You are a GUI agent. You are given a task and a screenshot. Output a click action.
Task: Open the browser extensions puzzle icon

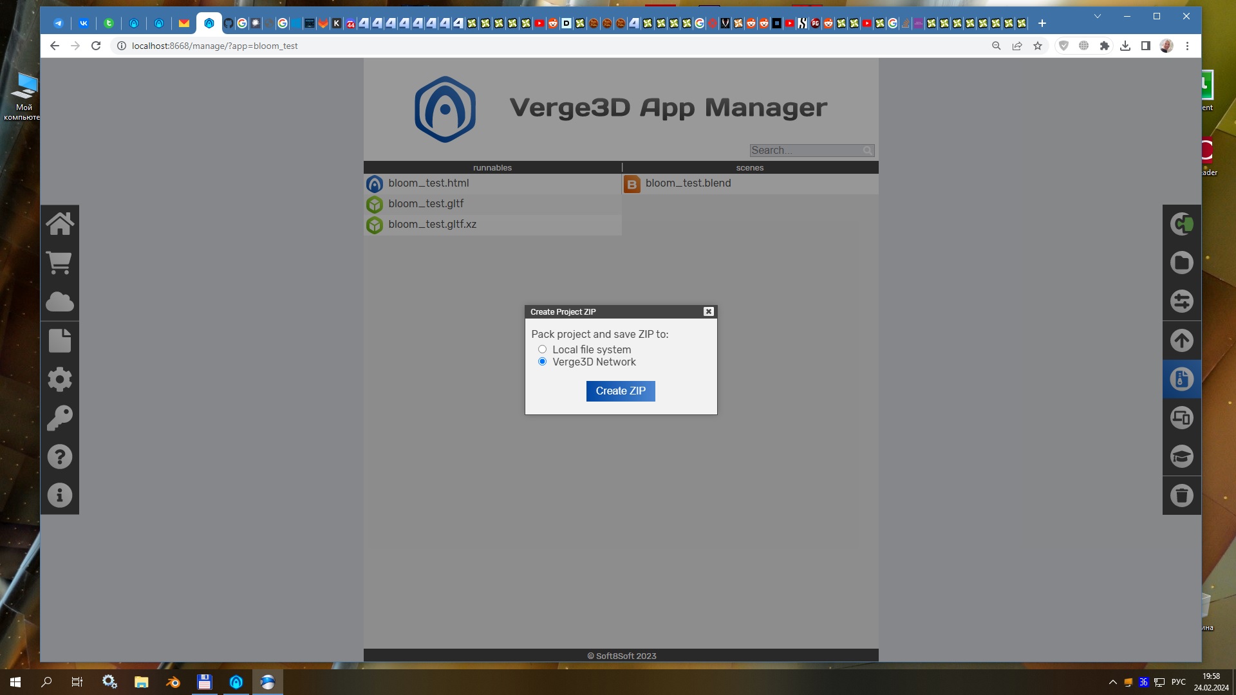click(x=1105, y=46)
